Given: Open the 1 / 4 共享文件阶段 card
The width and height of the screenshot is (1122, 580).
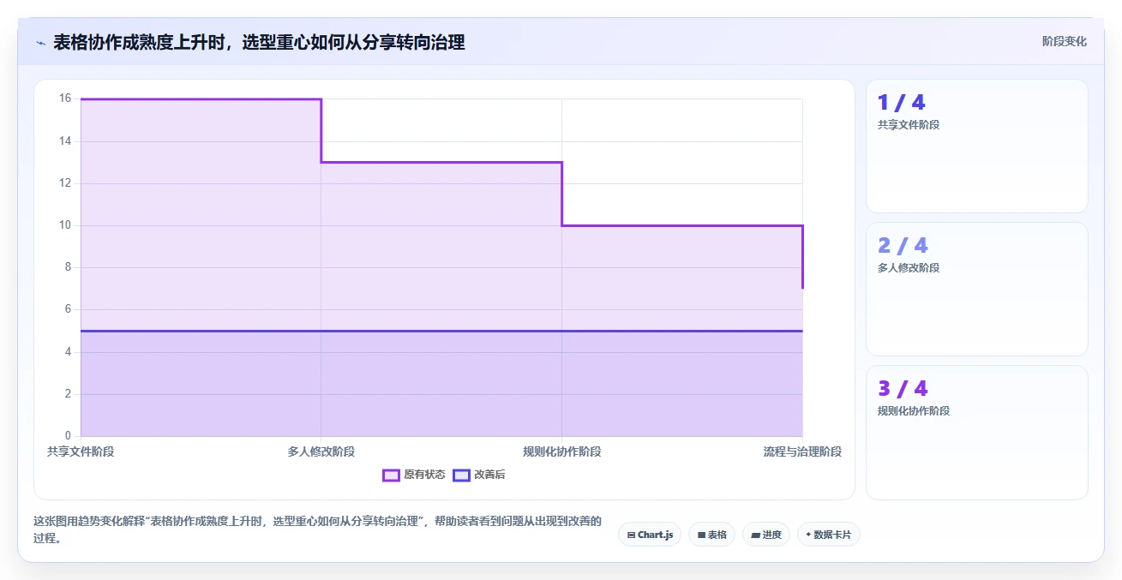Looking at the screenshot, I should 977,146.
